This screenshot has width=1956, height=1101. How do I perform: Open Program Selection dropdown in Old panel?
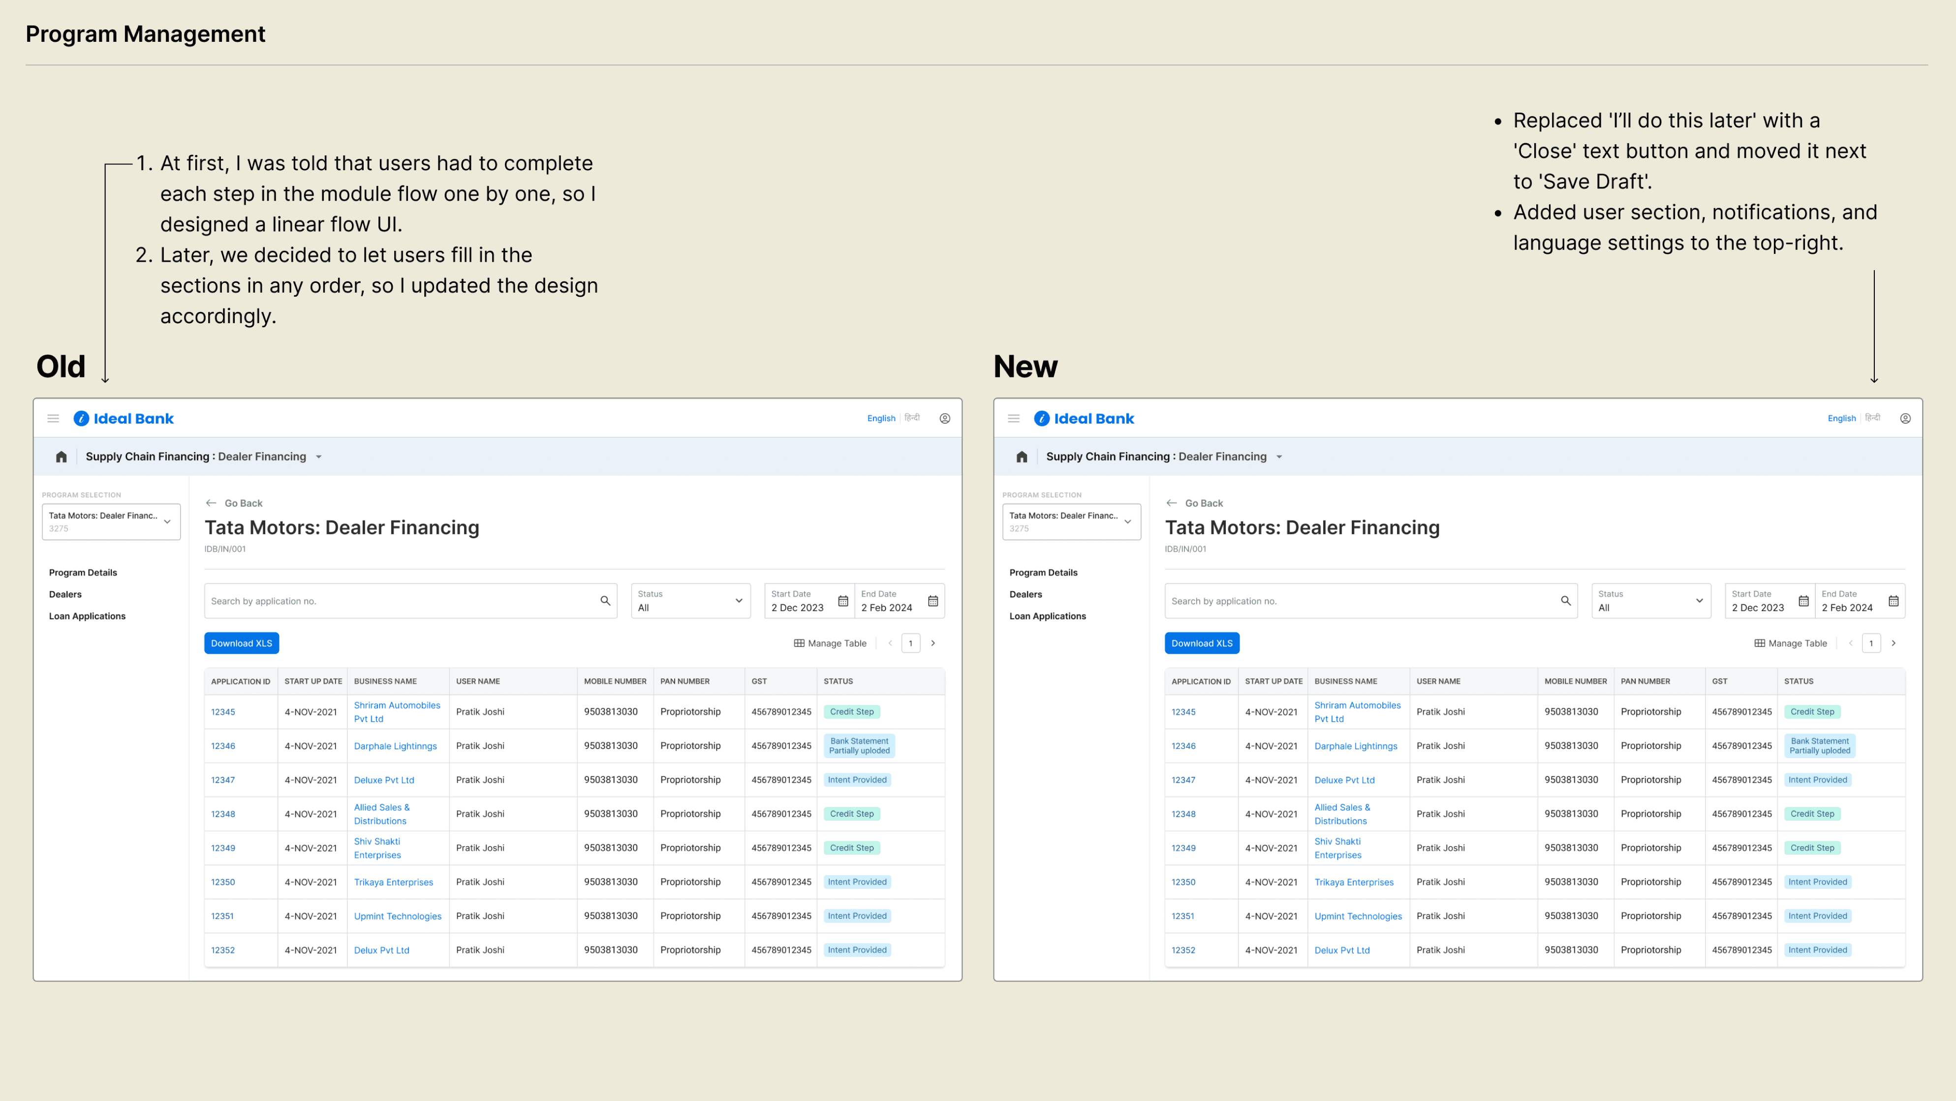[x=111, y=521]
